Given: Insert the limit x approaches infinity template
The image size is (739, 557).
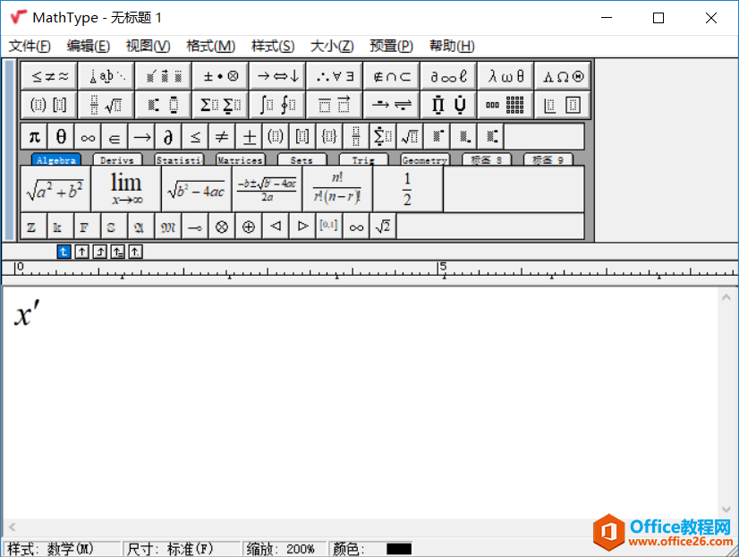Looking at the screenshot, I should click(x=125, y=189).
